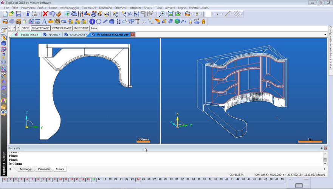333x189 pixels.
Task: Click the CONFIGURARE button
Action: click(x=62, y=28)
